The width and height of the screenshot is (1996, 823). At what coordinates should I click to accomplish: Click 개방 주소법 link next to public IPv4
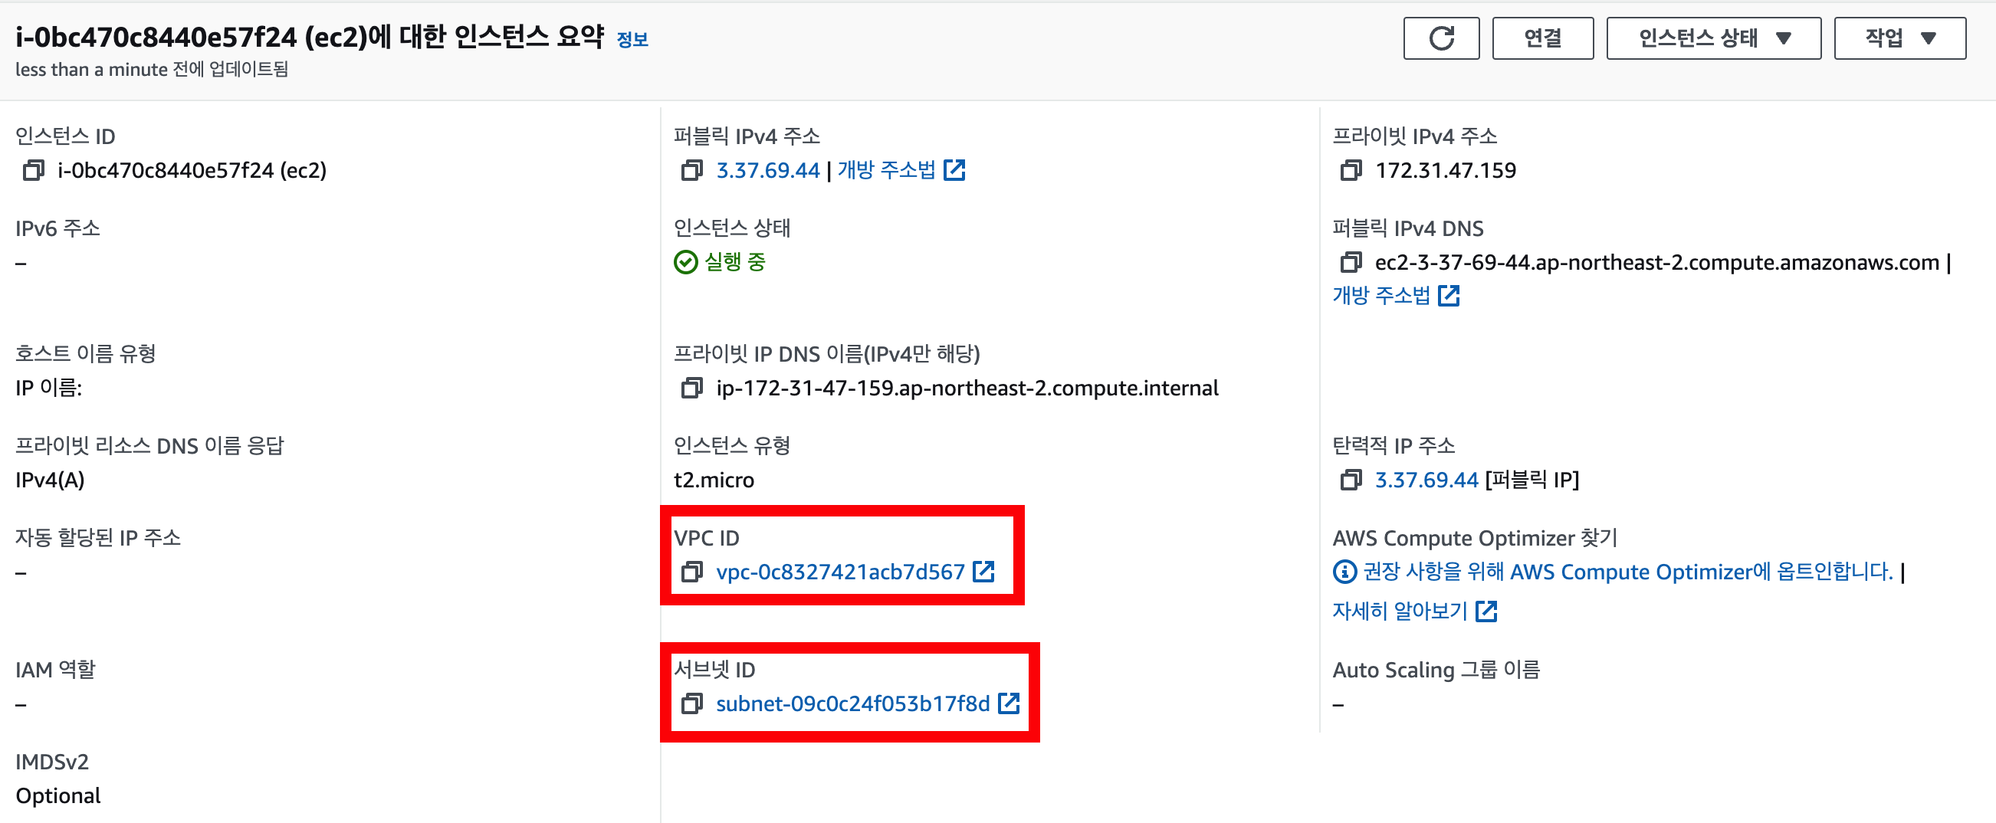pyautogui.click(x=885, y=169)
